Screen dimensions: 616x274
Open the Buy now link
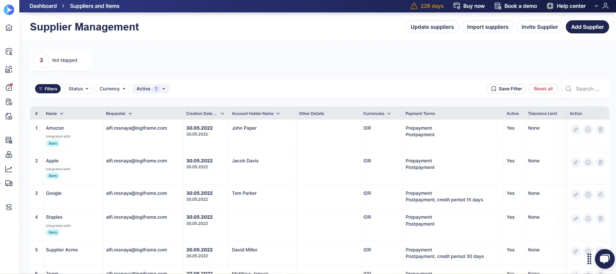pyautogui.click(x=469, y=6)
